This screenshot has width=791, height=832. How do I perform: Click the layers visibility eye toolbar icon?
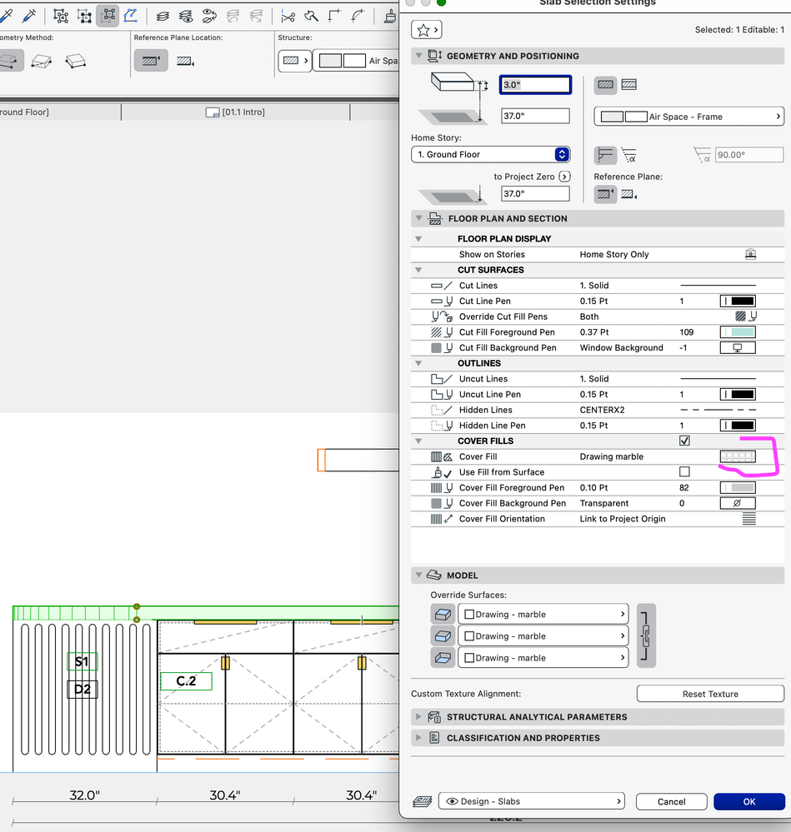click(186, 17)
